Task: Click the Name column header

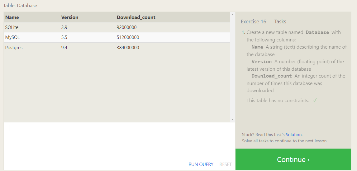Action: [x=12, y=17]
